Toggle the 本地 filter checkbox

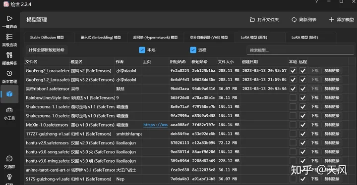point(142,50)
